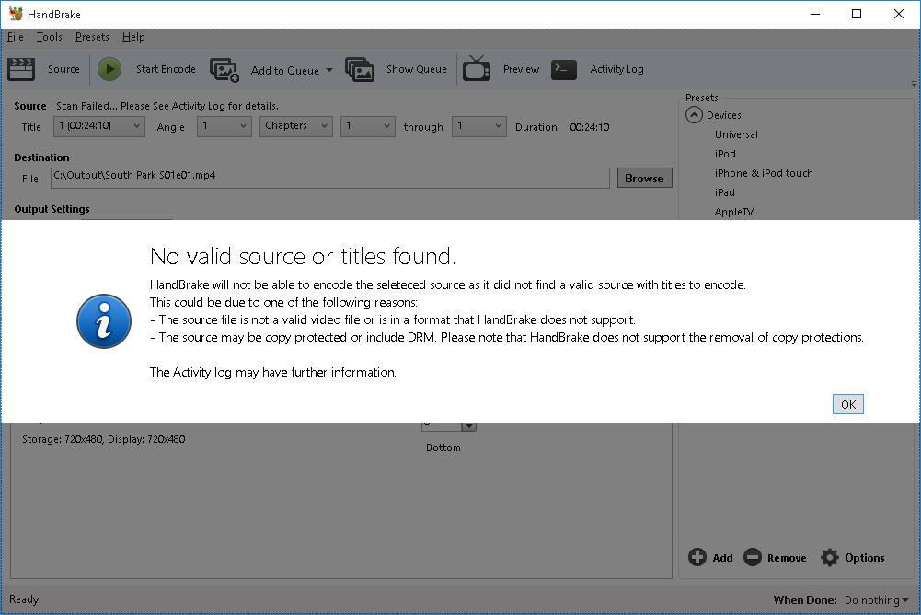Click the blue information icon in dialog
921x615 pixels.
104,321
